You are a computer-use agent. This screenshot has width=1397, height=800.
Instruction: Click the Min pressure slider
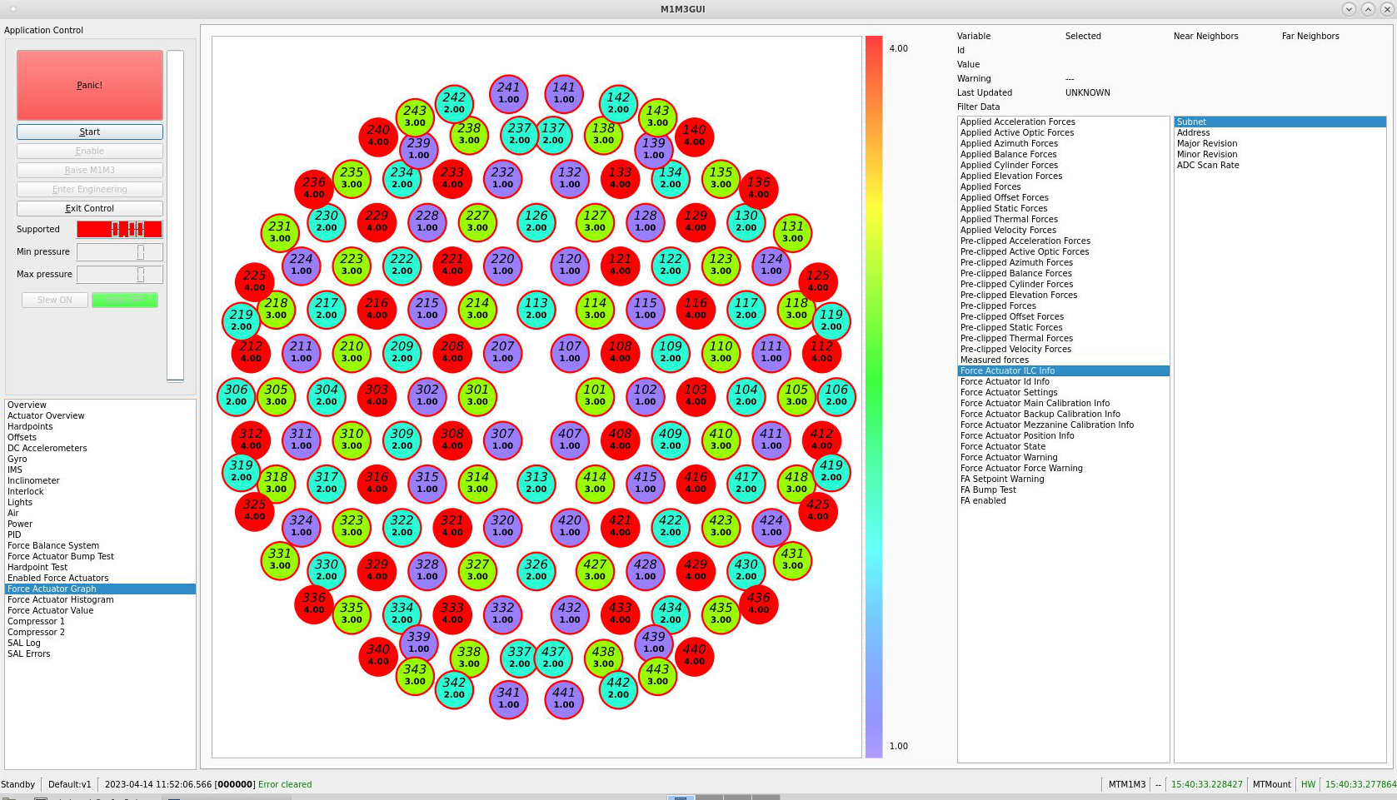[120, 251]
